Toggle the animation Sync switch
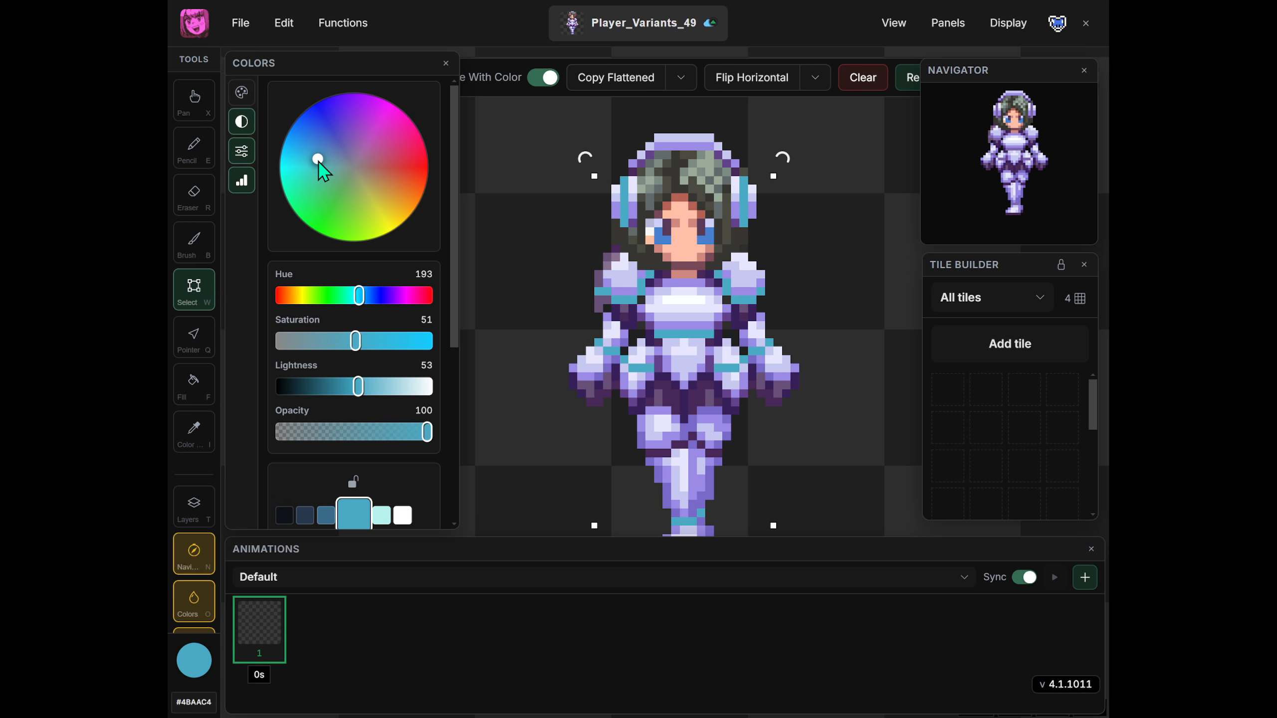The height and width of the screenshot is (718, 1277). (1025, 577)
